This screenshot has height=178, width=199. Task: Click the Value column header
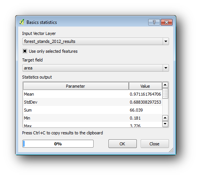pyautogui.click(x=146, y=86)
